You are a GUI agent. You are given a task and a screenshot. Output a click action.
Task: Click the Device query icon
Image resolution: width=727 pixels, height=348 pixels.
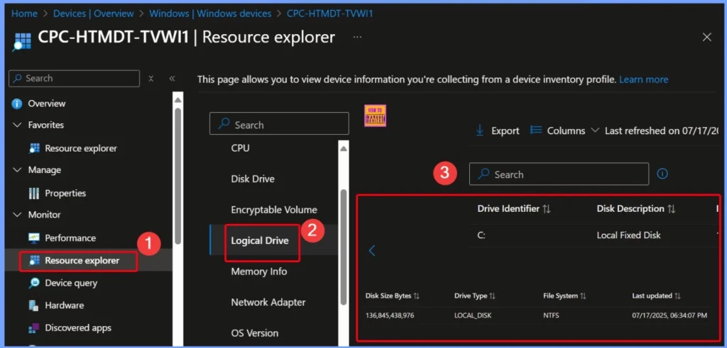coord(34,283)
